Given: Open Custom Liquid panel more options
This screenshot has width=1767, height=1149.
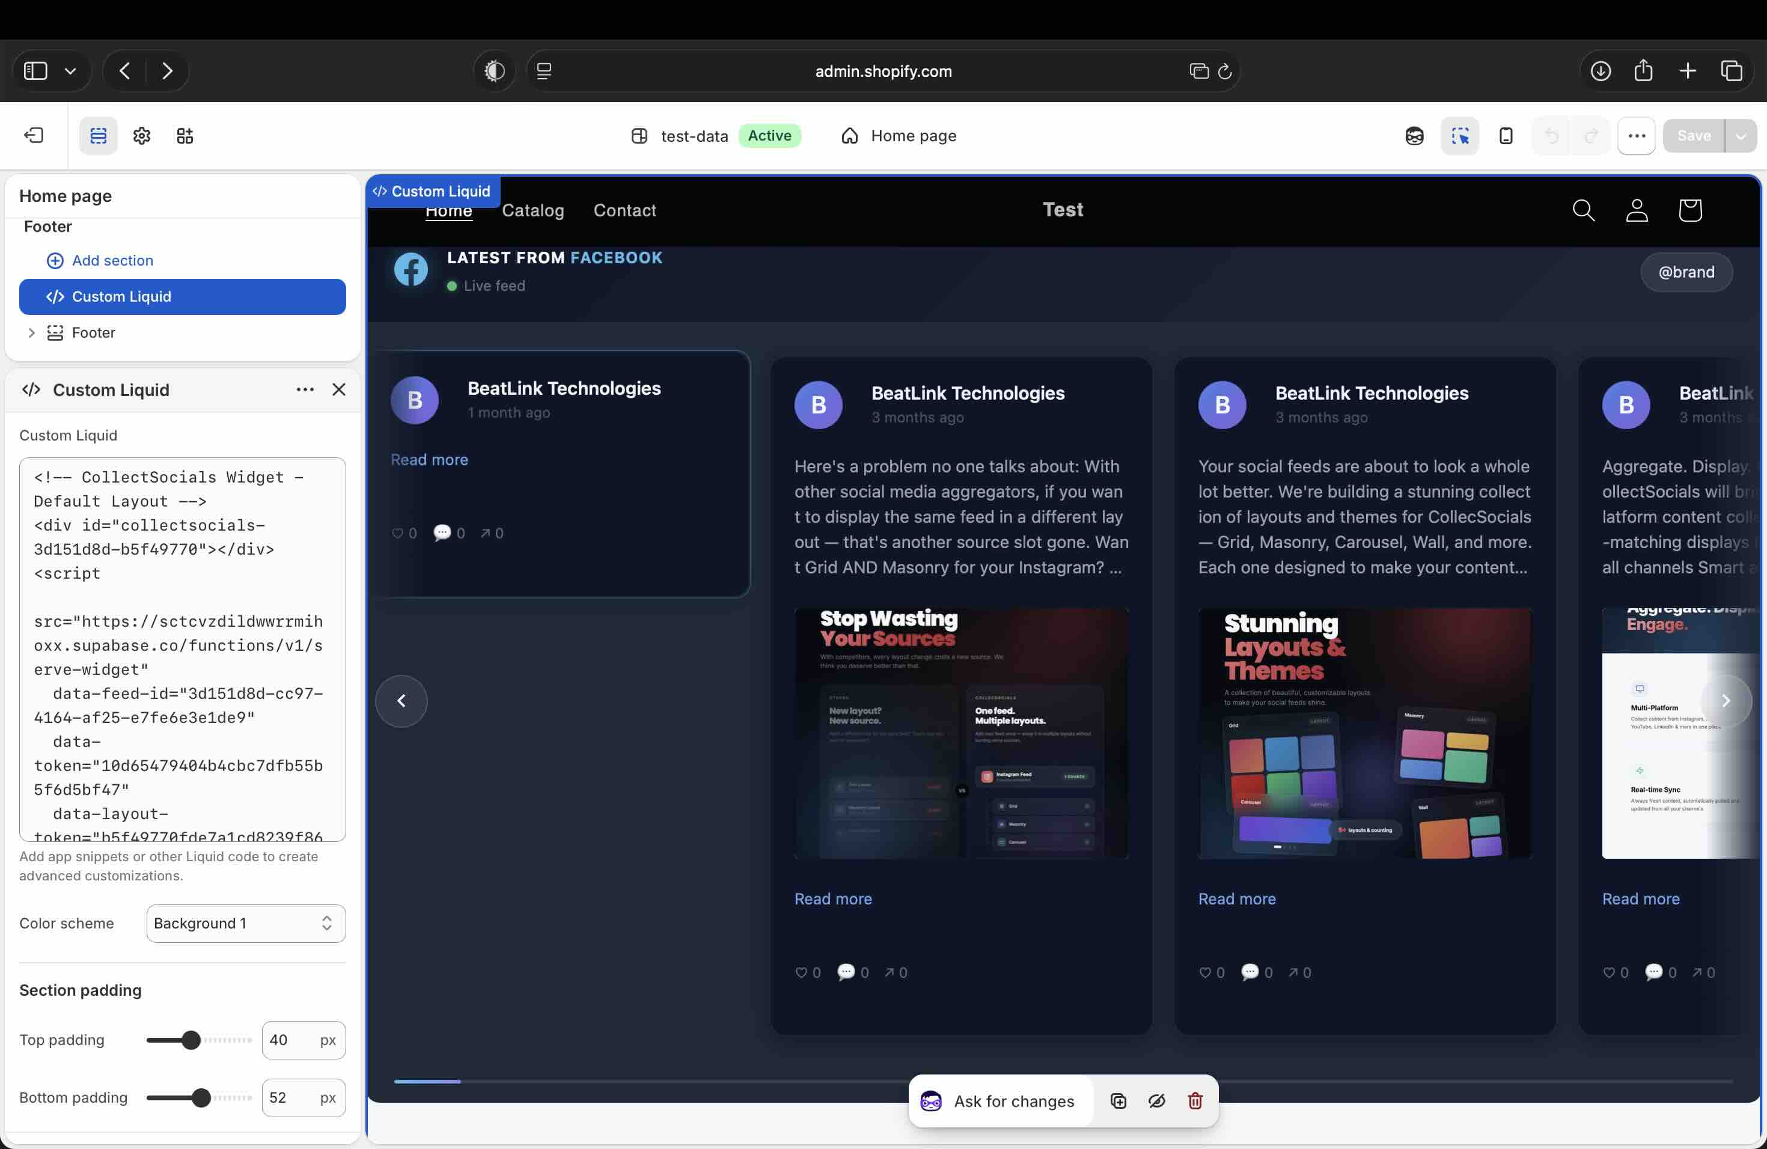Looking at the screenshot, I should coord(305,389).
